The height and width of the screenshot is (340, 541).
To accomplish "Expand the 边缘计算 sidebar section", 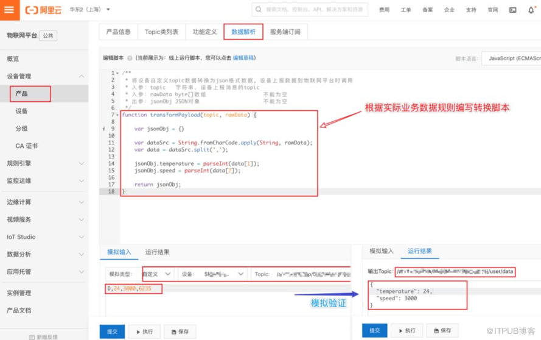I will click(44, 202).
